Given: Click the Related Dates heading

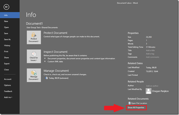Looking at the screenshot, I should (x=135, y=63).
